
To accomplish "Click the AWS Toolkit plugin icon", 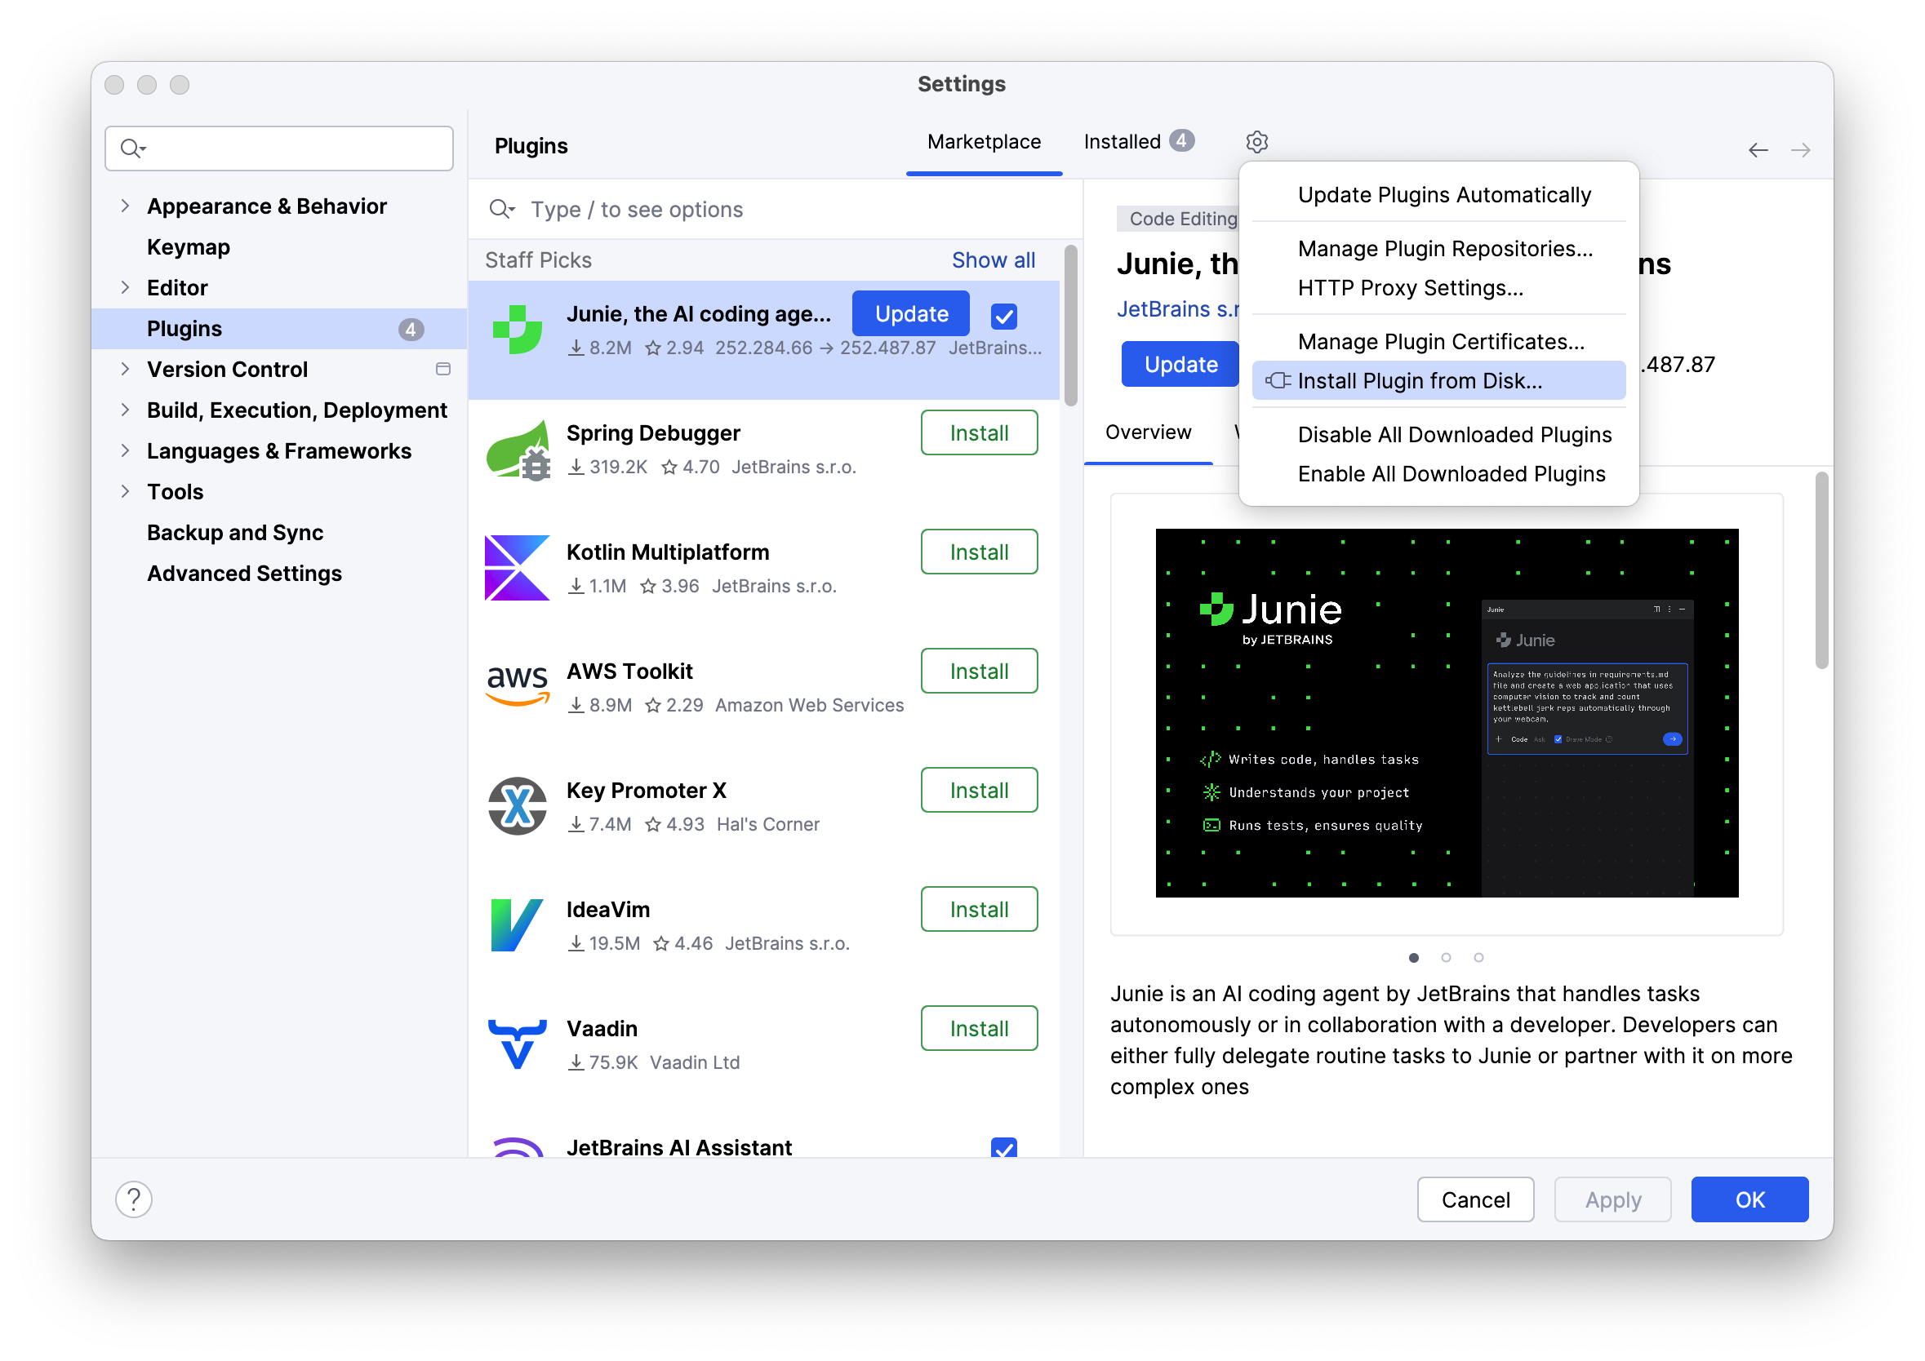I will coord(517,685).
